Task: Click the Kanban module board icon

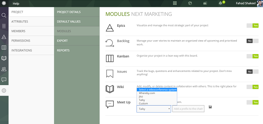Action: 110,58
